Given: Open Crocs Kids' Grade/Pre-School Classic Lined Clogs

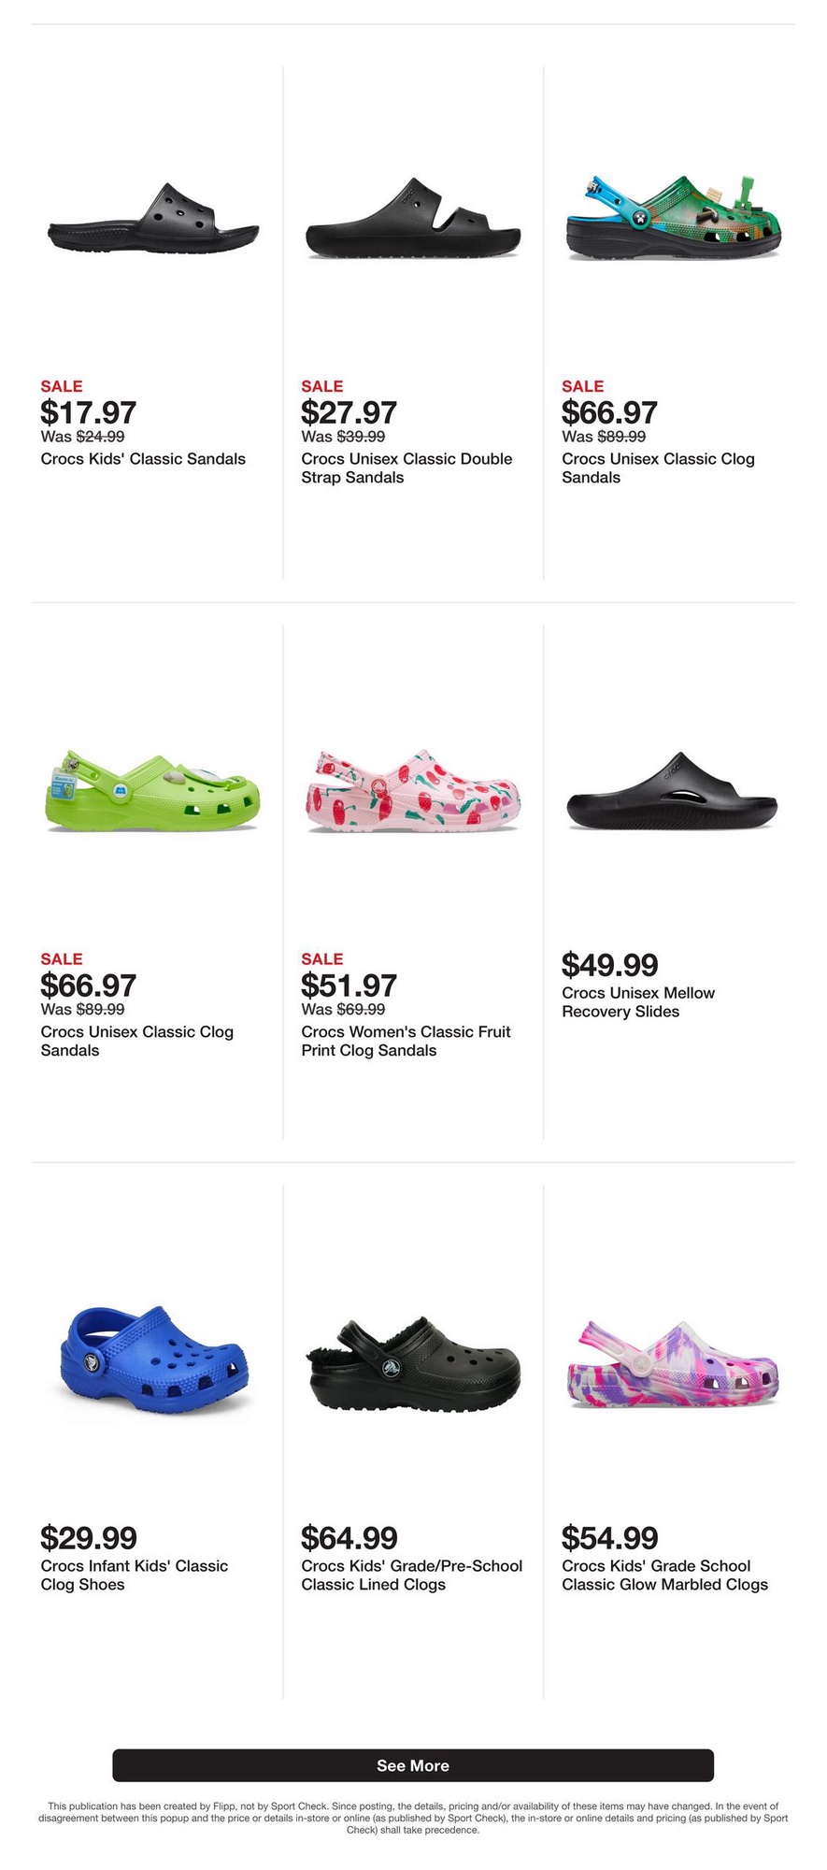Looking at the screenshot, I should coord(411,1575).
